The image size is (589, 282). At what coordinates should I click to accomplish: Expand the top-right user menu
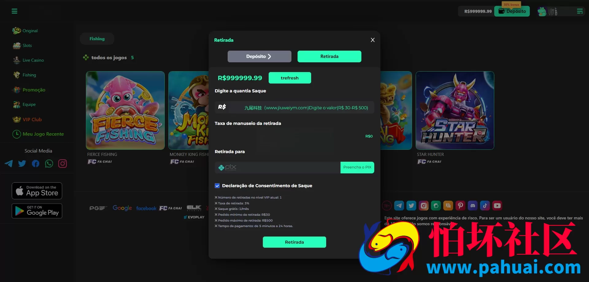580,11
